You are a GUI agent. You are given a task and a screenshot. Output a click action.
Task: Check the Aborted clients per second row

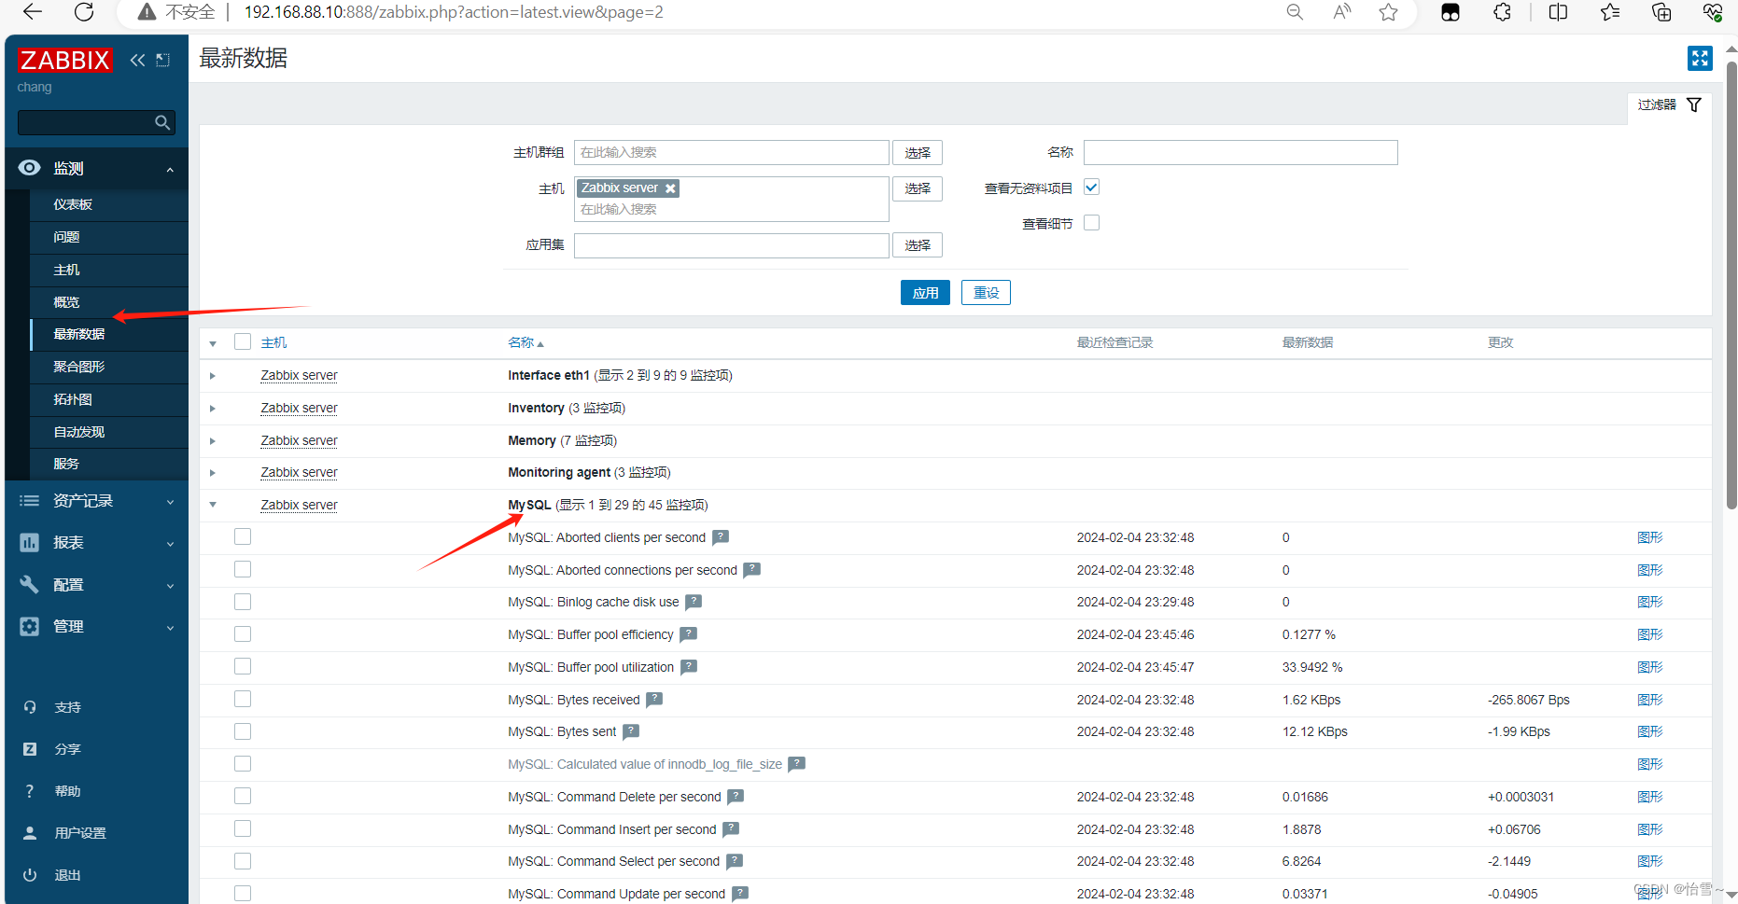243,537
